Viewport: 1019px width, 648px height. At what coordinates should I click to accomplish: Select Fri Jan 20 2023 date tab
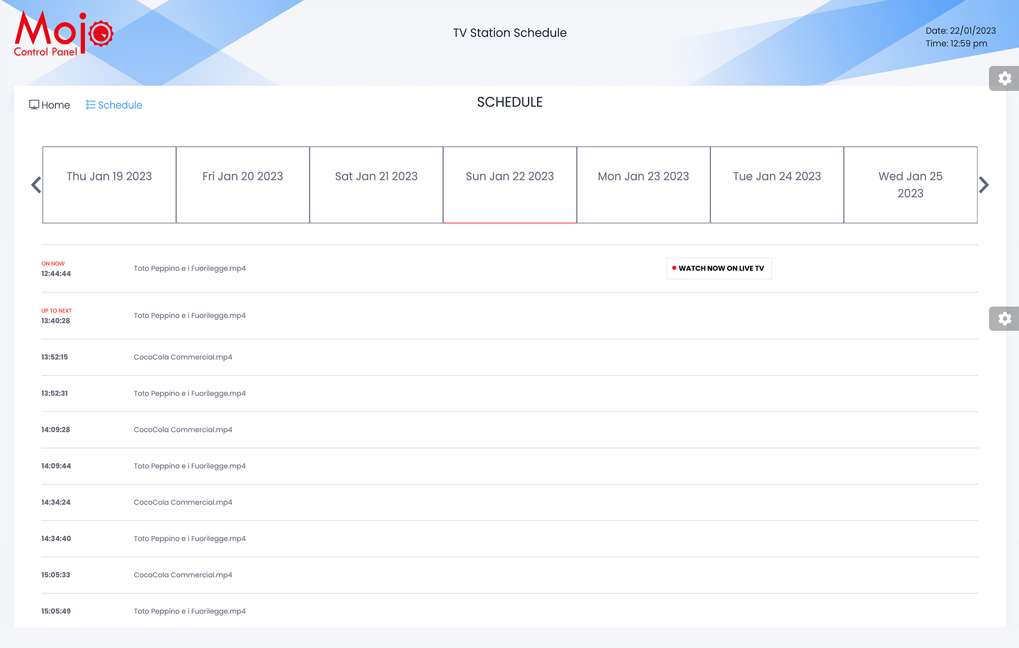tap(243, 185)
